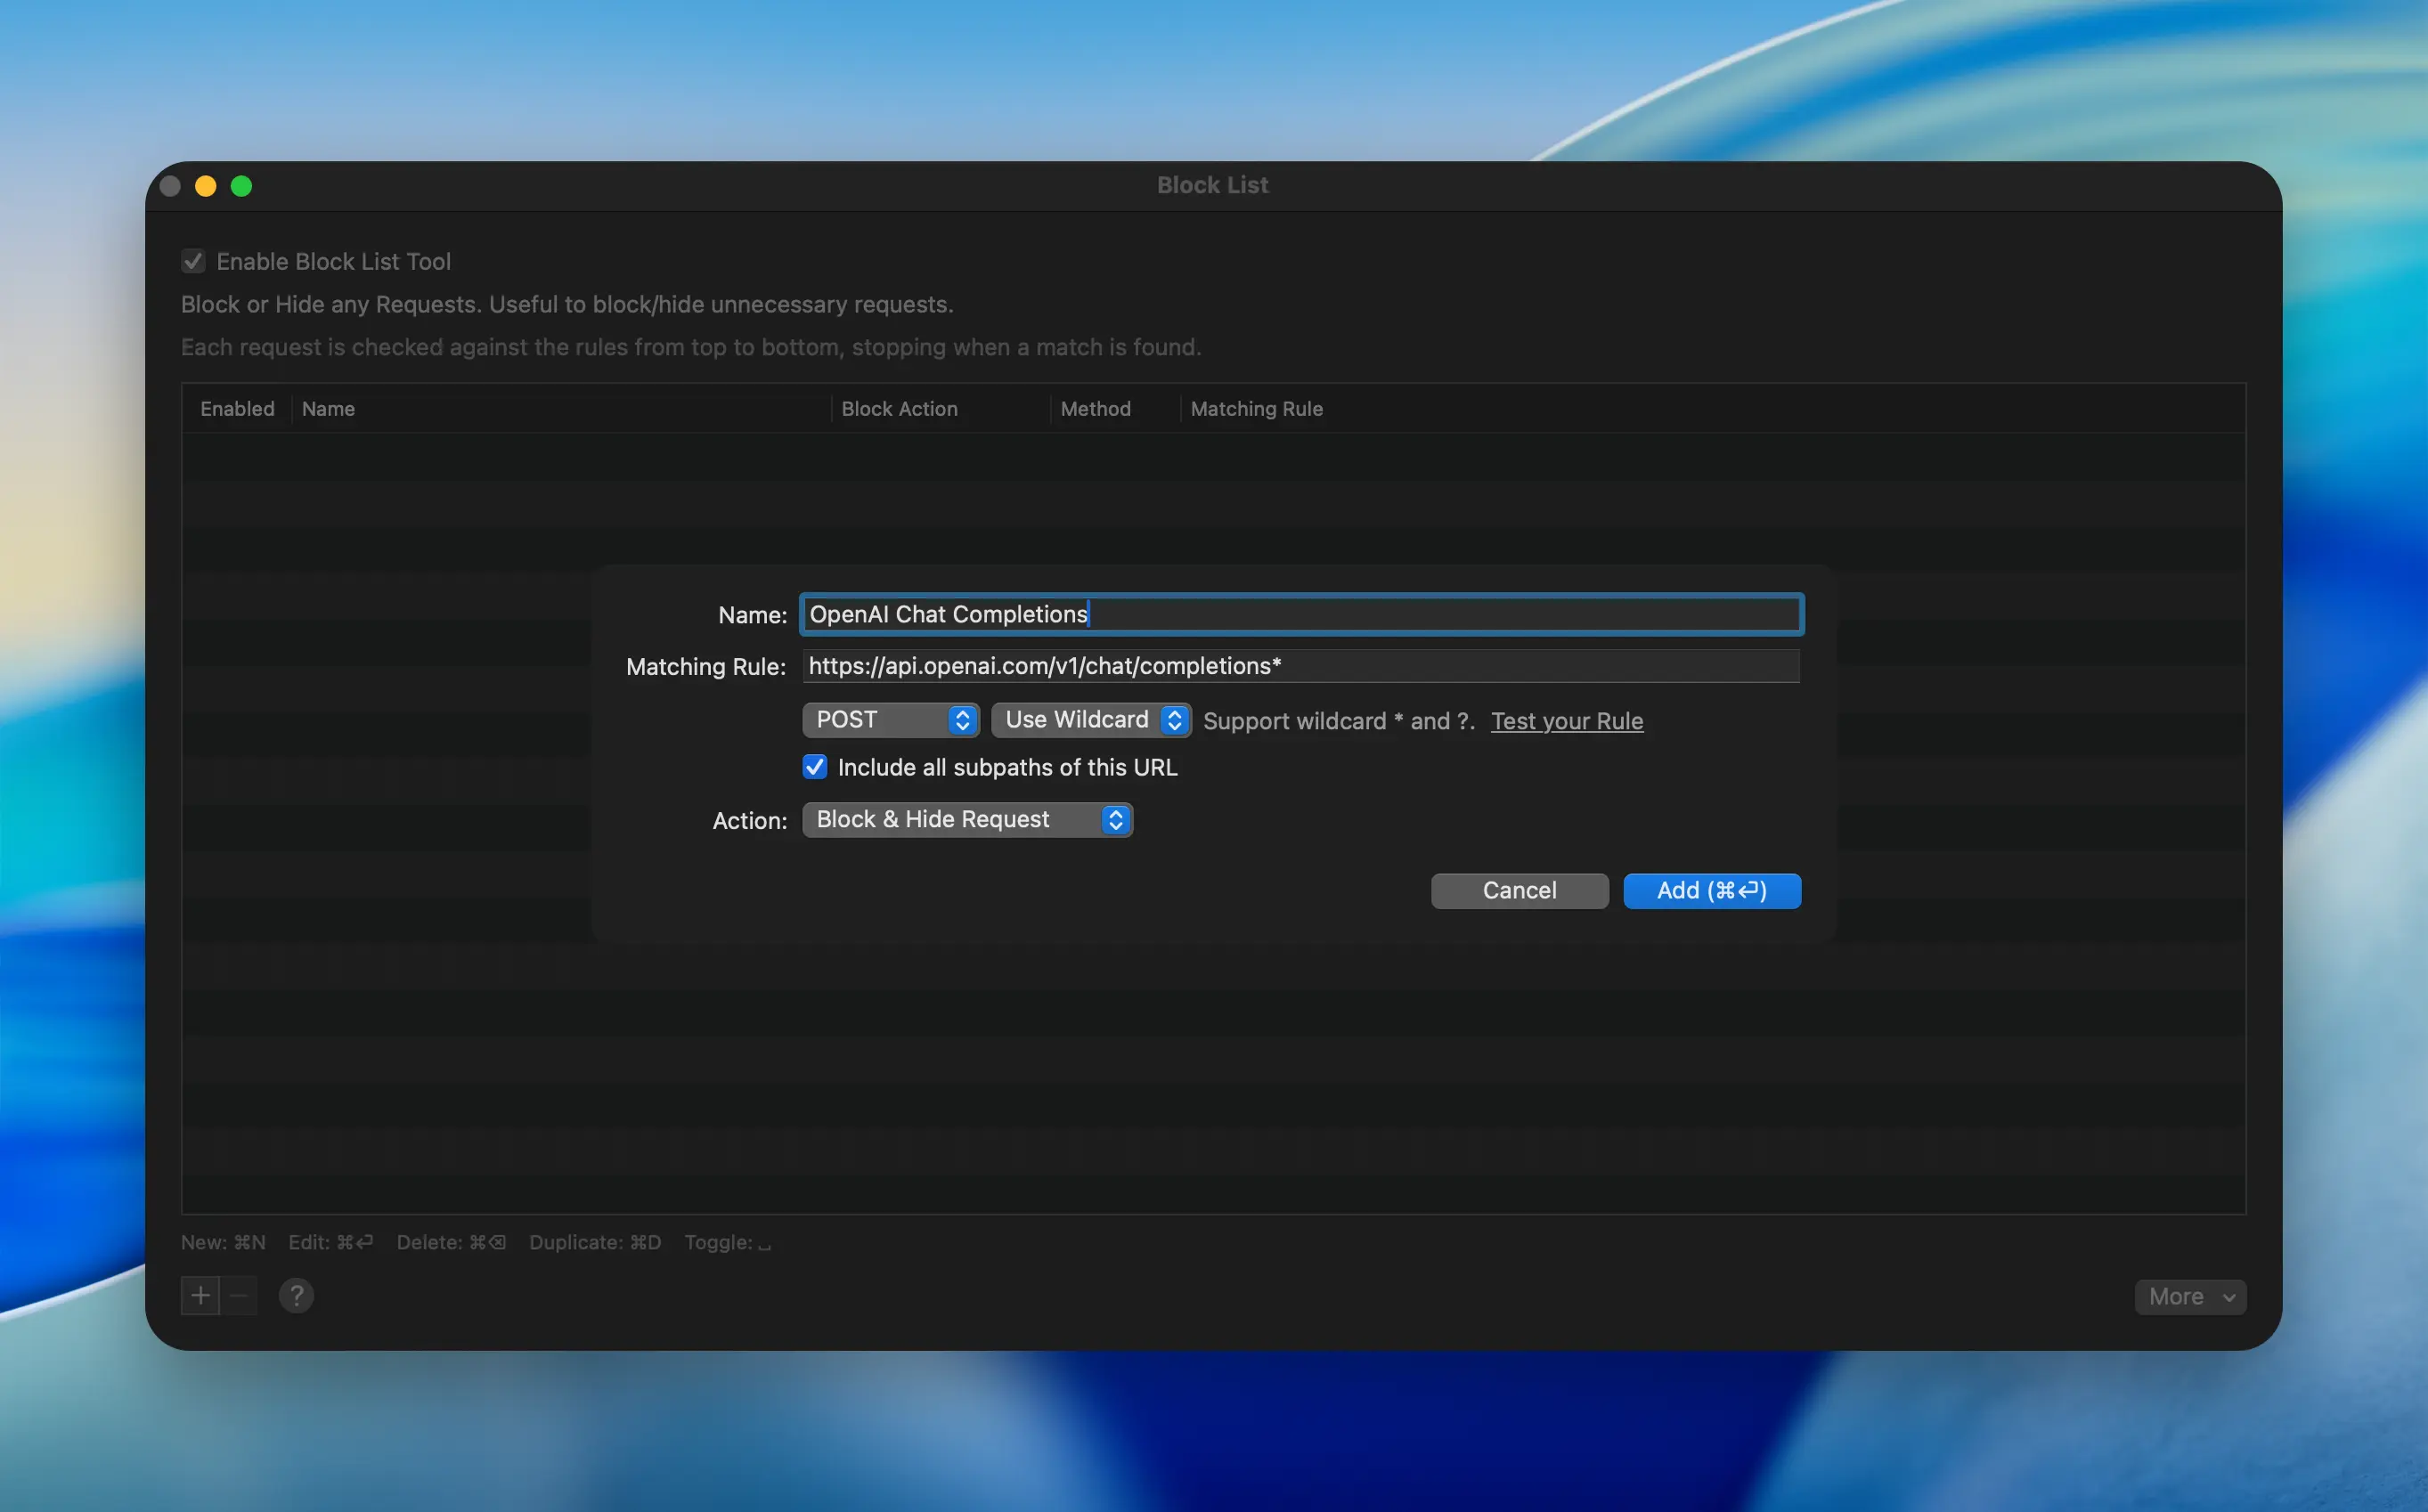Viewport: 2428px width, 1512px height.
Task: Click the 'Delete:' shortcut hint text
Action: pyautogui.click(x=451, y=1242)
